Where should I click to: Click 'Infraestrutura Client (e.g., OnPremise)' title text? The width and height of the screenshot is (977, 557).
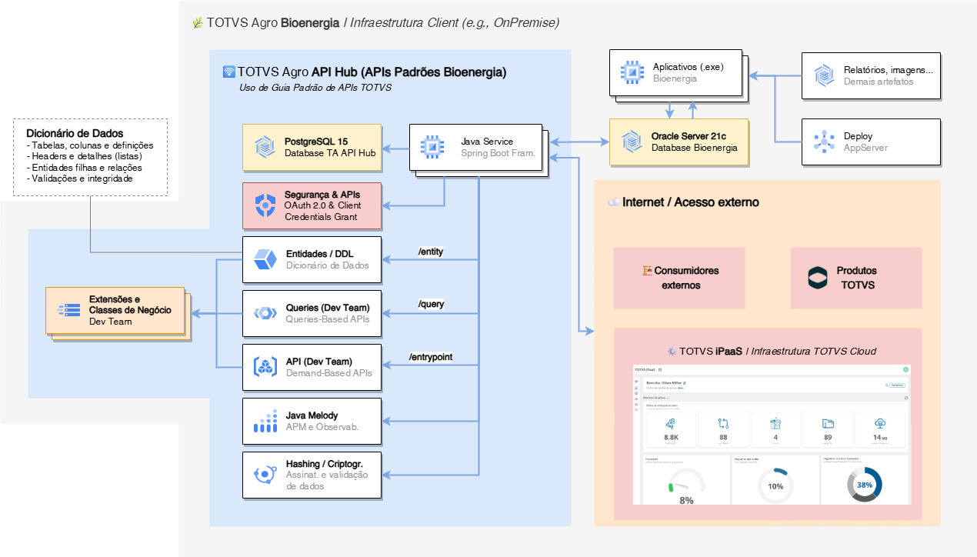455,23
